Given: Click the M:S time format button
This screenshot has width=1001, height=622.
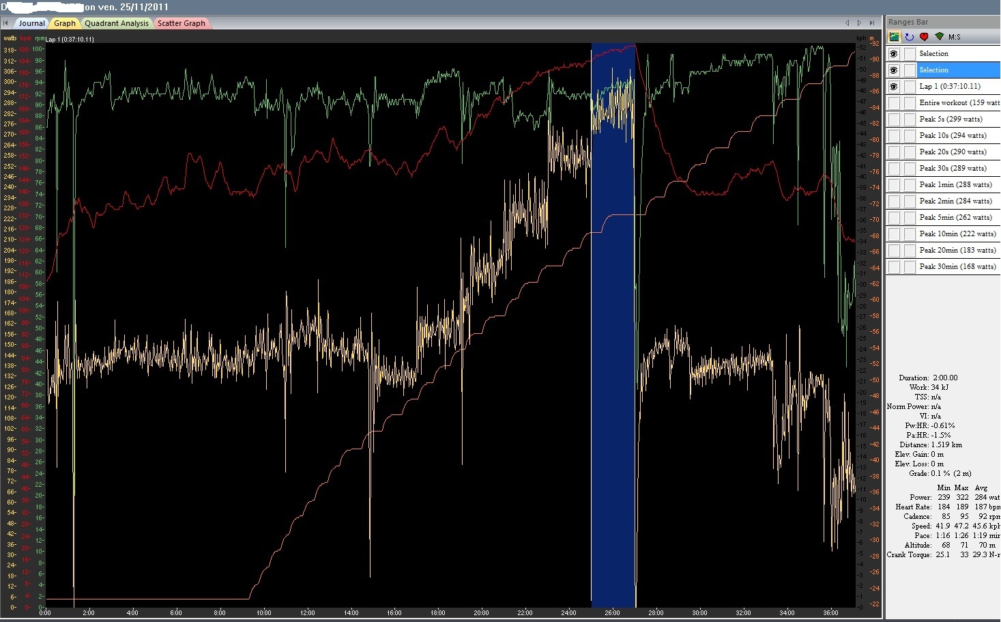Looking at the screenshot, I should coord(954,37).
